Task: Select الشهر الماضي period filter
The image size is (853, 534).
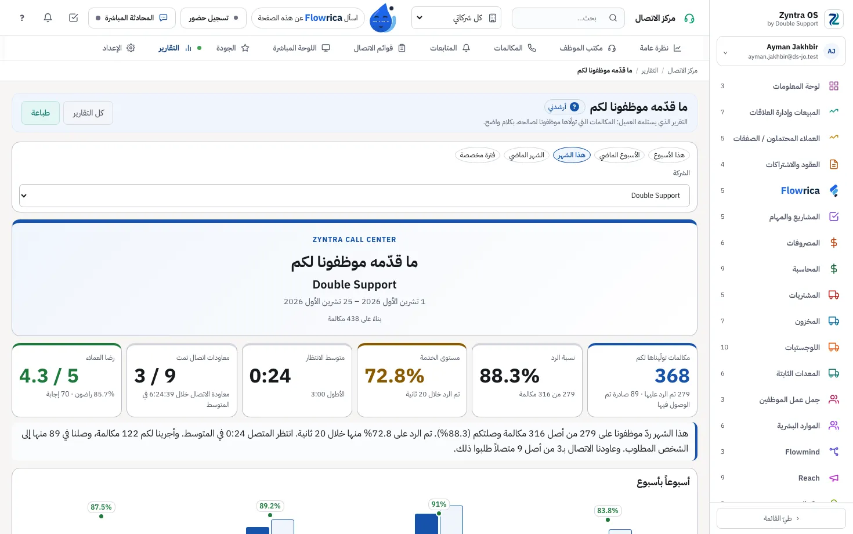Action: point(527,155)
